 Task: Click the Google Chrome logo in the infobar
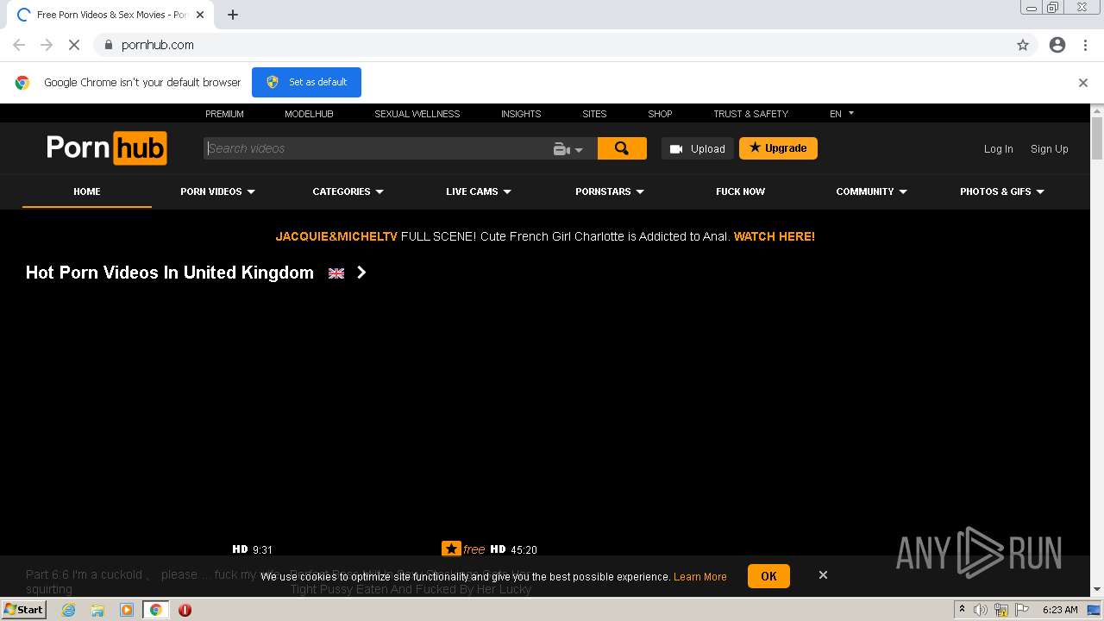click(x=22, y=83)
